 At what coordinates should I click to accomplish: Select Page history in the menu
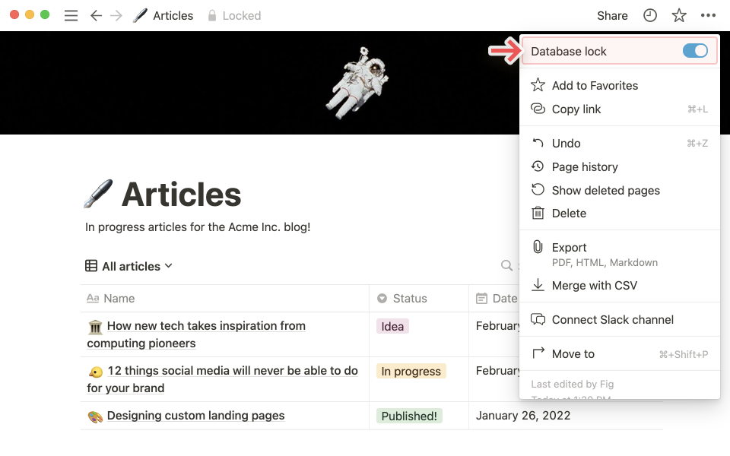pos(585,167)
